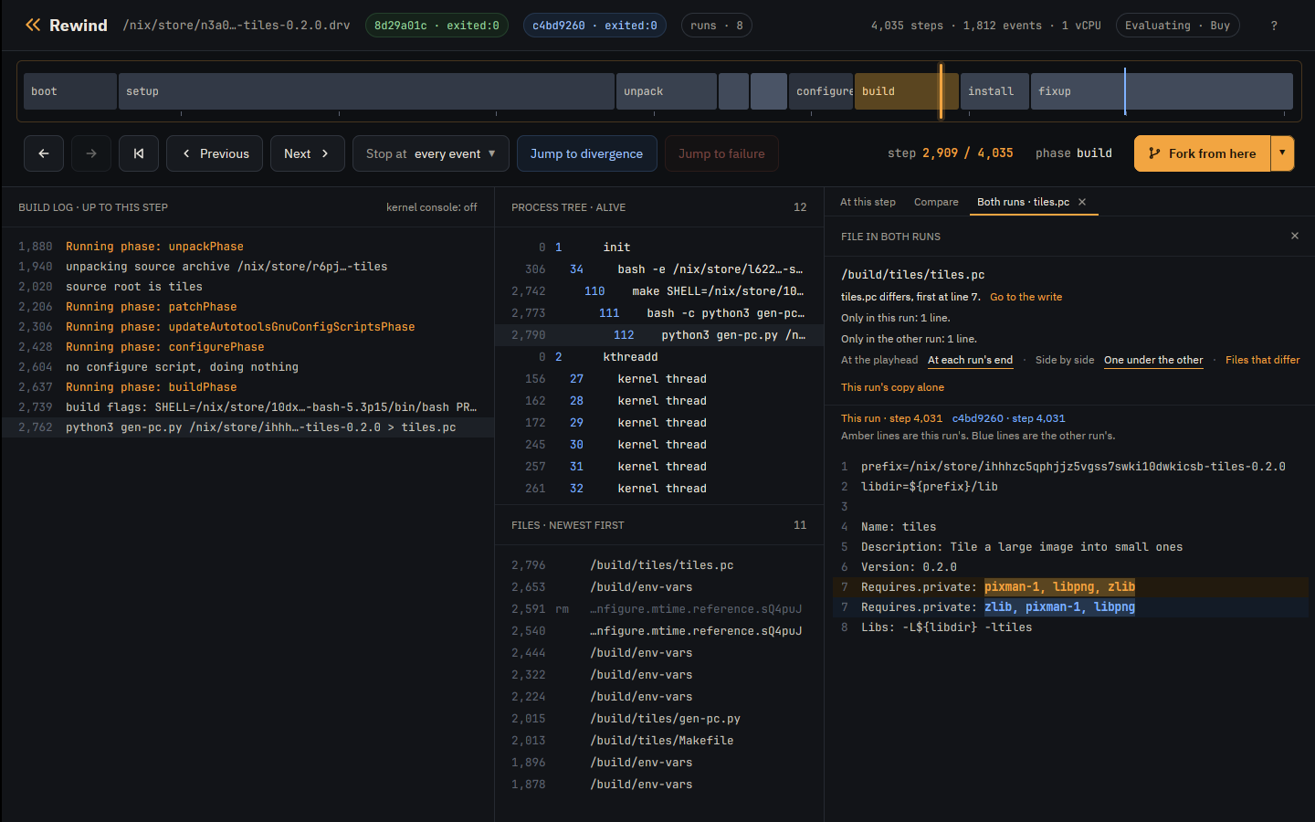Viewport: 1315px width, 822px height.
Task: Go back with the left arrow button
Action: 44,153
